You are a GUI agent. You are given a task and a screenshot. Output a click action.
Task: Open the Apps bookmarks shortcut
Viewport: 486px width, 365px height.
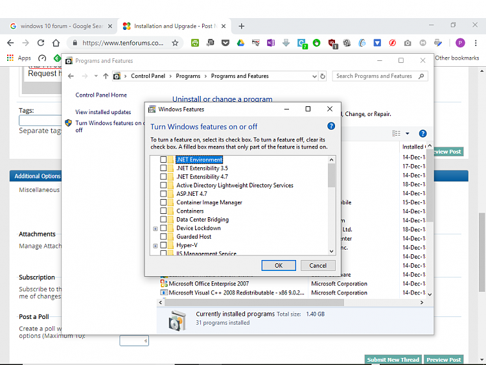click(19, 58)
